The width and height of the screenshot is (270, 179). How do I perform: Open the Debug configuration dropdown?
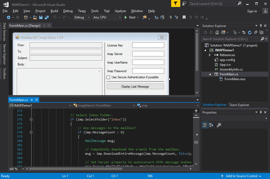tap(82, 17)
